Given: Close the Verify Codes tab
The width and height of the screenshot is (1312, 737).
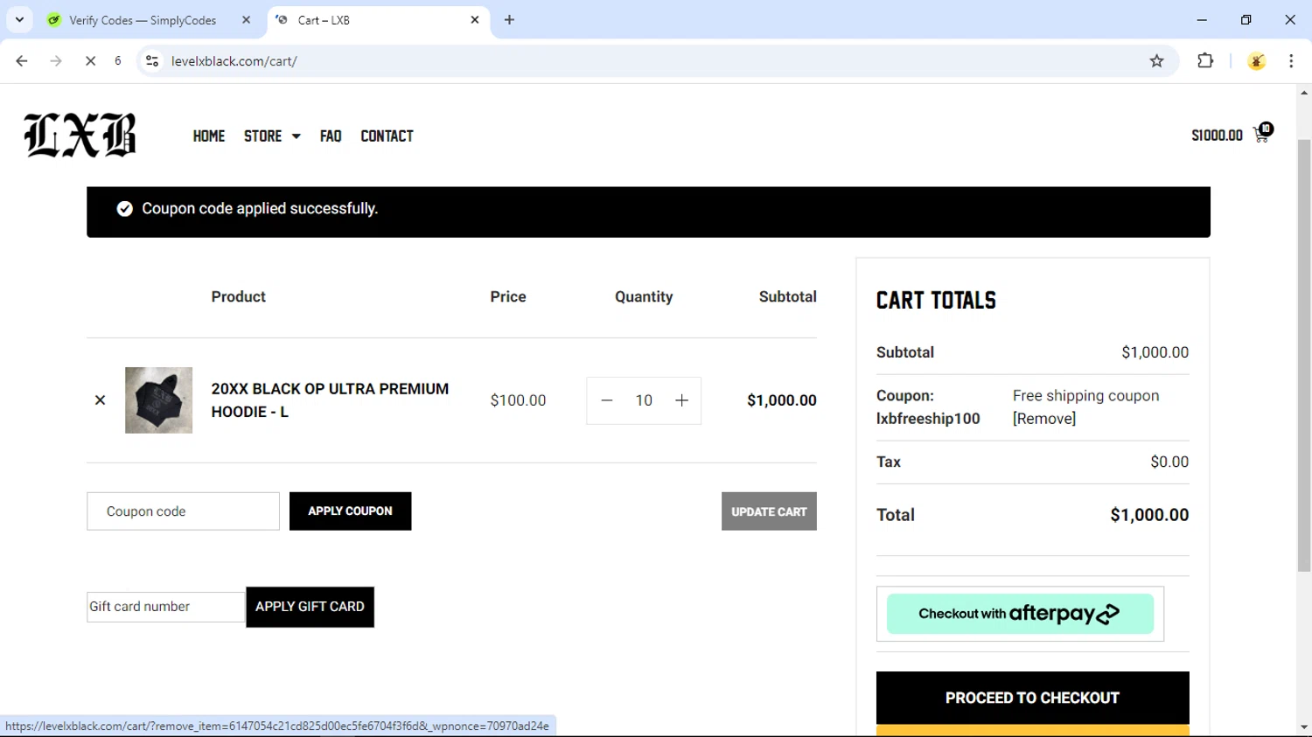Looking at the screenshot, I should (246, 20).
